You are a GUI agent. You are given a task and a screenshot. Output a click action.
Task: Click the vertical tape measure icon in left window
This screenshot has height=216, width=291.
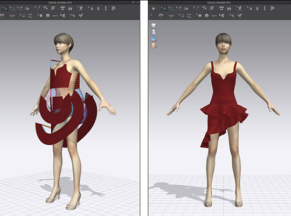pyautogui.click(x=106, y=8)
